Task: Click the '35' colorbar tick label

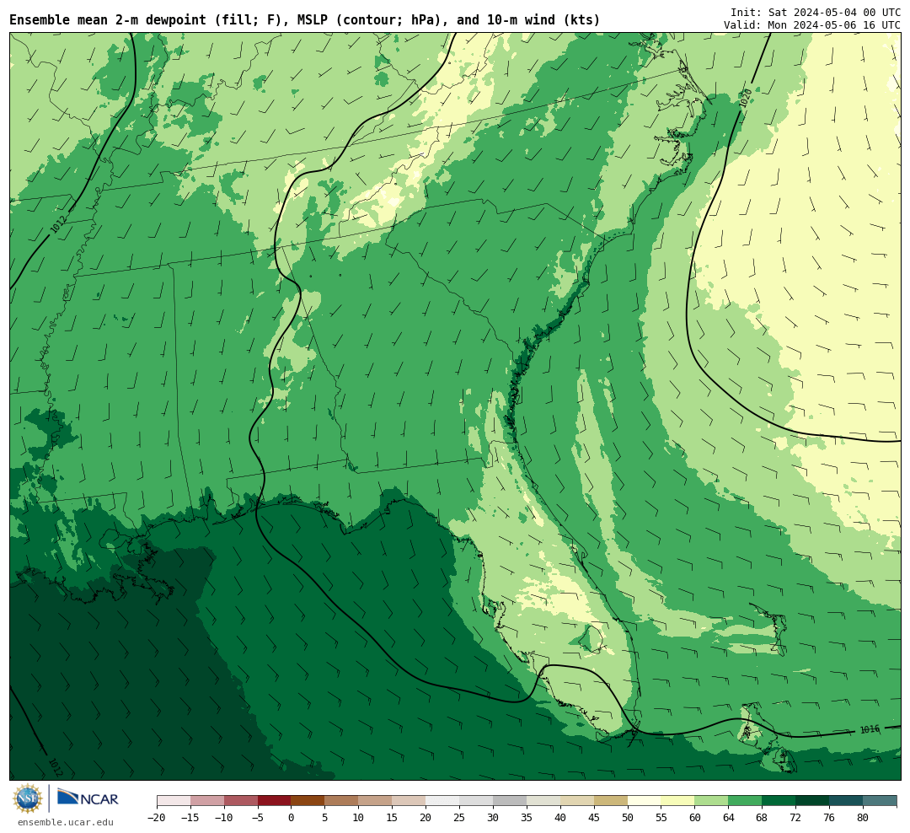Action: pyautogui.click(x=527, y=818)
